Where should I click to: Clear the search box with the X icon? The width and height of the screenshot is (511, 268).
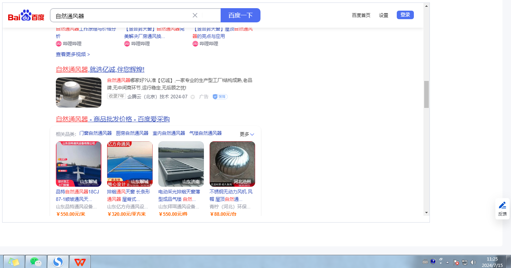pyautogui.click(x=195, y=15)
